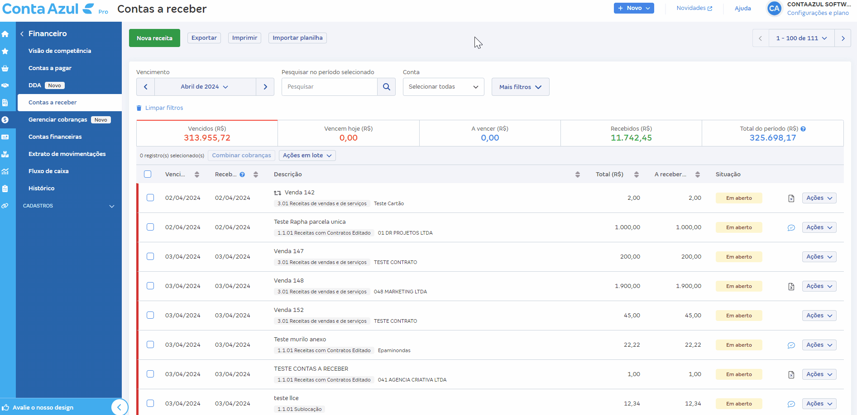
Task: Open the shopping basket sidebar icon
Action: pos(5,68)
